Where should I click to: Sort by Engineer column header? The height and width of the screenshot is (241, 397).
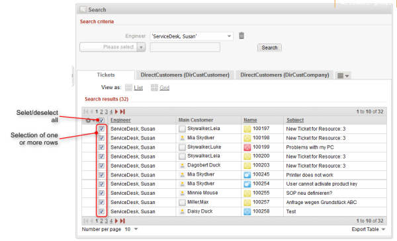coord(120,120)
